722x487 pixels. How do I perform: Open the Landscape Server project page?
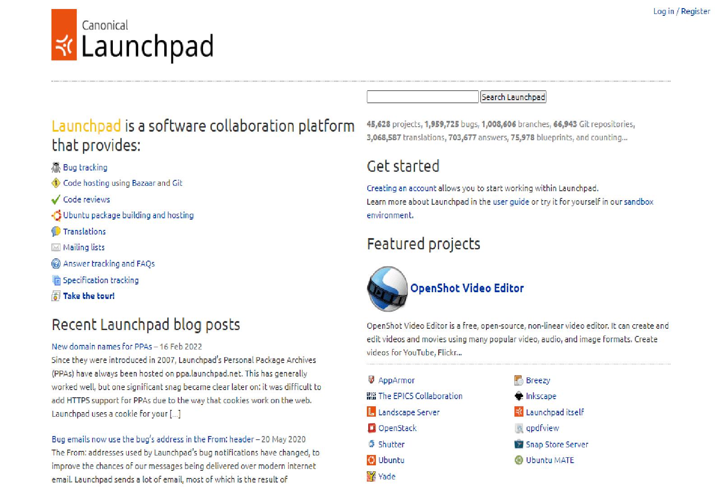pyautogui.click(x=409, y=412)
